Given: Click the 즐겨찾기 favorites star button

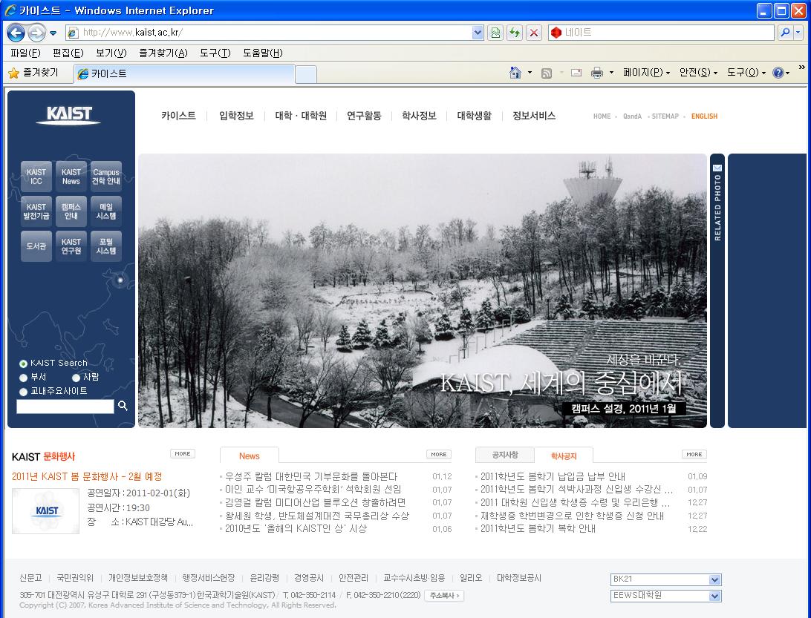Looking at the screenshot, I should [x=33, y=73].
